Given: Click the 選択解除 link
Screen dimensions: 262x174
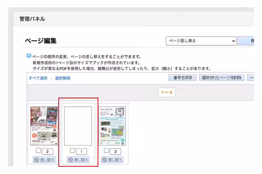Looking at the screenshot, I should 63,78.
